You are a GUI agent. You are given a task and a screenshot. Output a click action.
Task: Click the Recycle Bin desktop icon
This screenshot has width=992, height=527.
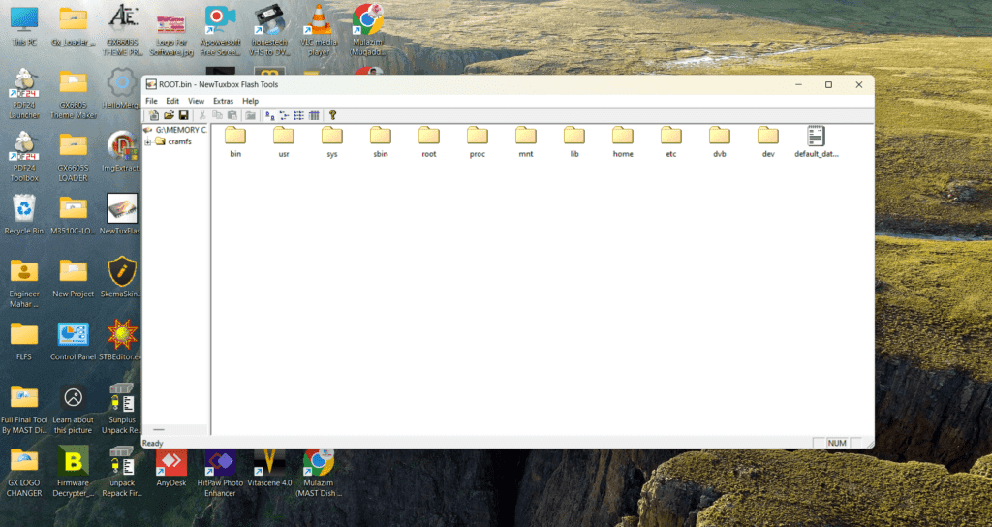click(x=24, y=212)
